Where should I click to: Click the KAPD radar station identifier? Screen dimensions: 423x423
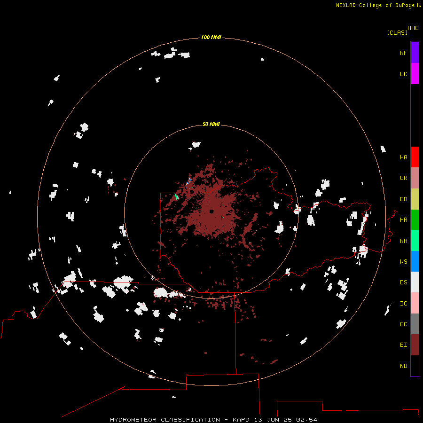[x=241, y=420]
